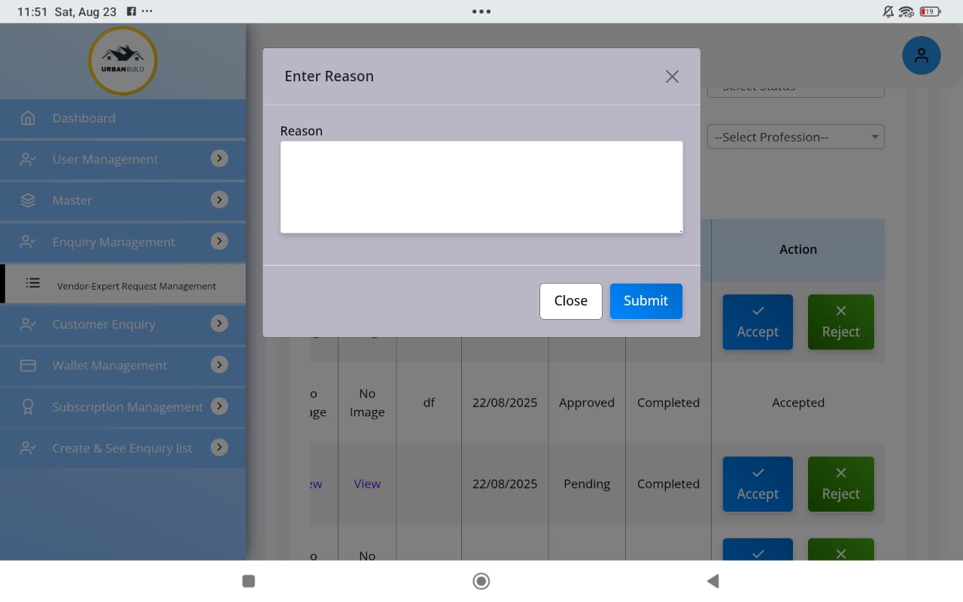Open the user profile avatar icon
The height and width of the screenshot is (602, 963).
tap(921, 56)
